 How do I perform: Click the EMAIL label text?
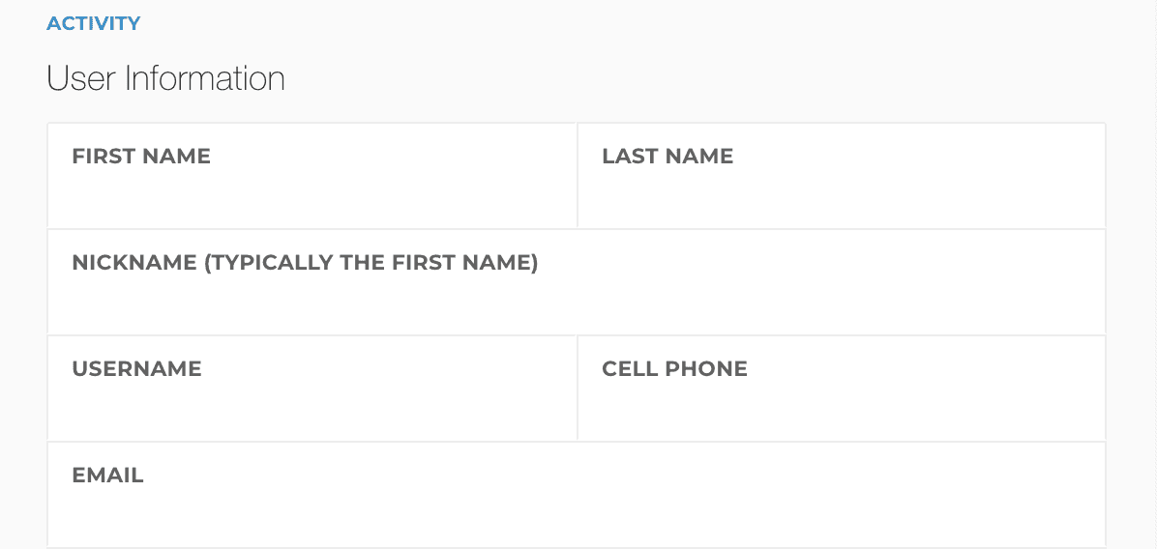pos(107,475)
